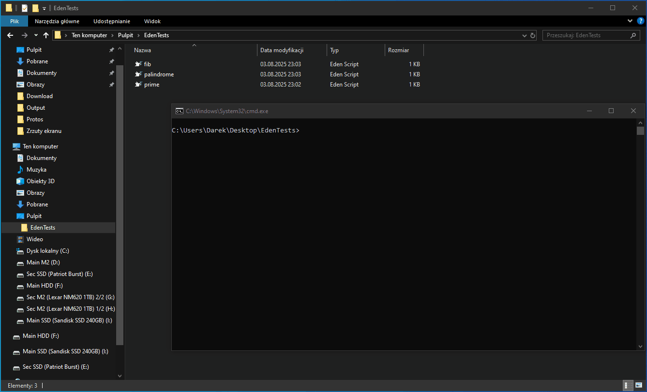Click cmd window scrollbar down arrow
Image resolution: width=647 pixels, height=392 pixels.
(641, 346)
